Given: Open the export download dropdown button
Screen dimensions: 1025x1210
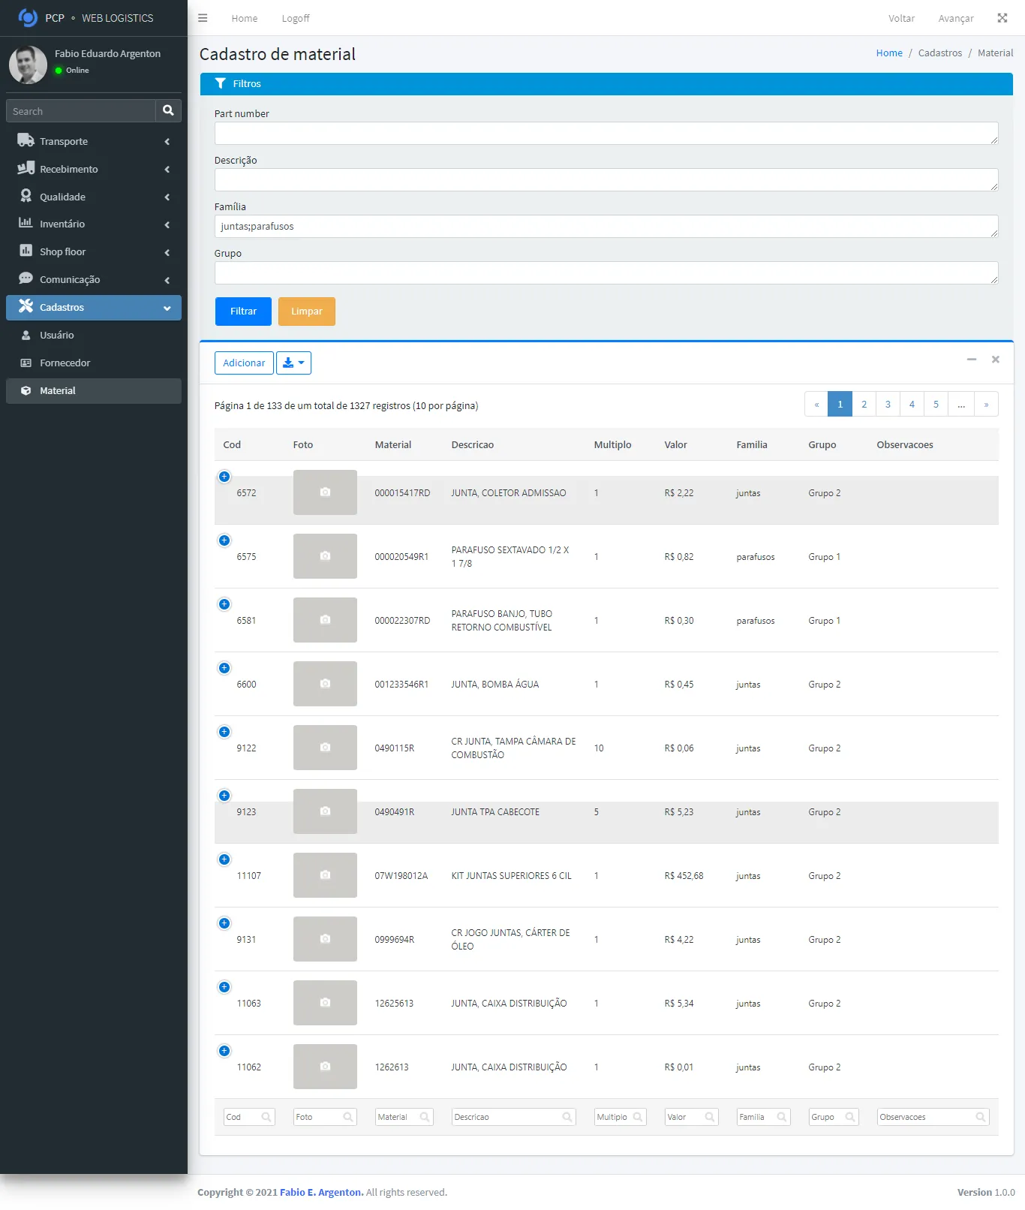Looking at the screenshot, I should pyautogui.click(x=293, y=363).
